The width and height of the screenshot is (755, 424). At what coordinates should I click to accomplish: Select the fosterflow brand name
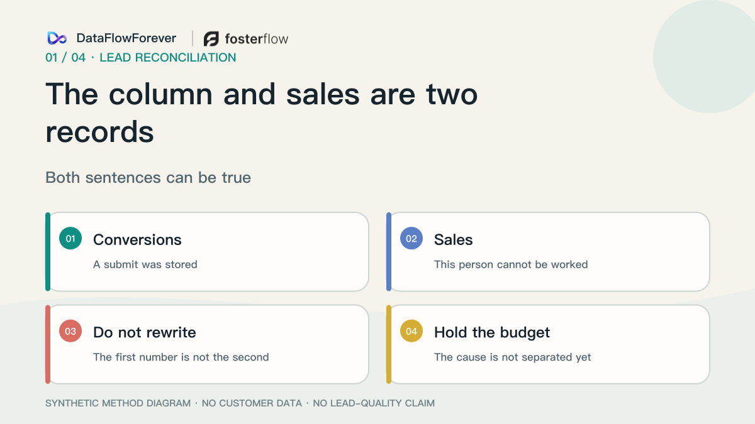[x=257, y=39]
